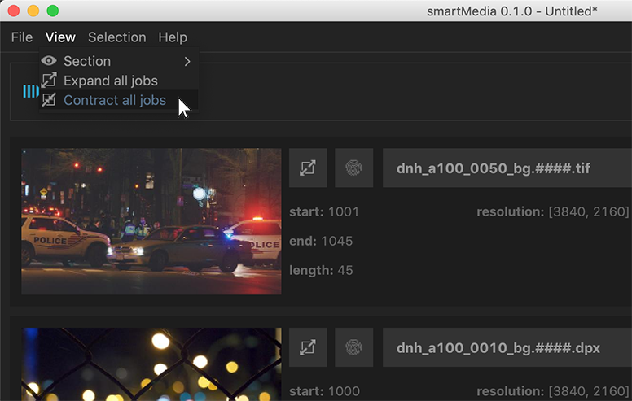Click the expand icon on the .dpx job
The image size is (632, 401).
click(x=308, y=347)
